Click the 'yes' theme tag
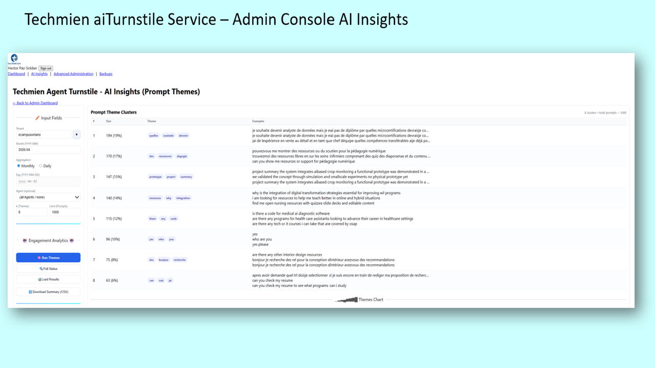This screenshot has width=655, height=368. 151,239
